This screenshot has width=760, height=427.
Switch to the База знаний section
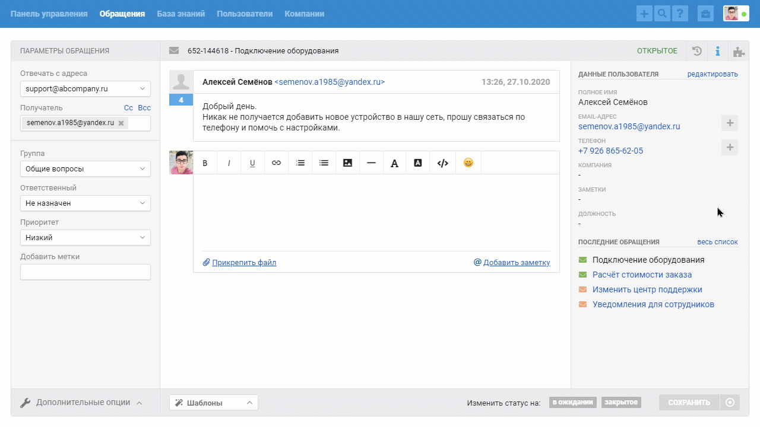click(180, 12)
